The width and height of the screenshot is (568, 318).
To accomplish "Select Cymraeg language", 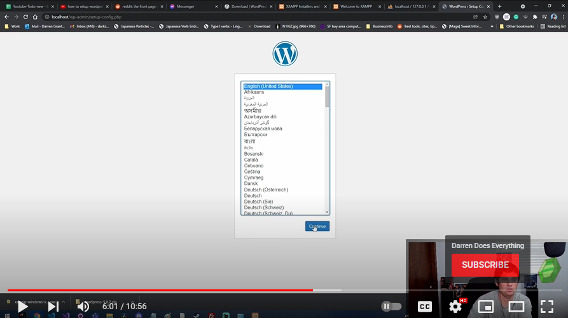I will click(254, 177).
